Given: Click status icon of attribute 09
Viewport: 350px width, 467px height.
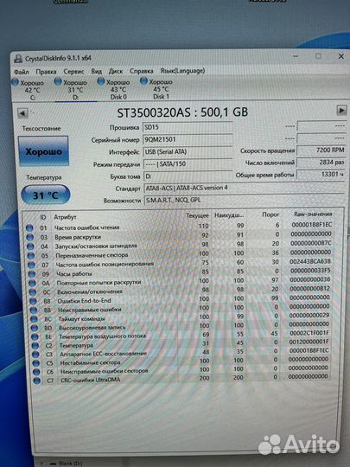Looking at the screenshot, I should tap(32, 274).
